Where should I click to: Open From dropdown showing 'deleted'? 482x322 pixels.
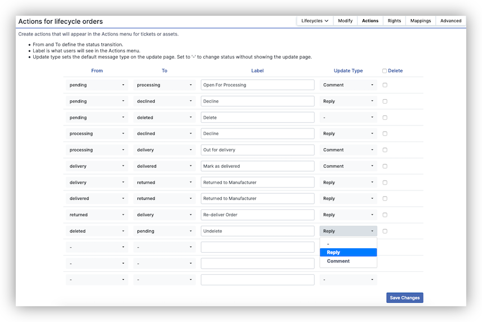(x=97, y=231)
